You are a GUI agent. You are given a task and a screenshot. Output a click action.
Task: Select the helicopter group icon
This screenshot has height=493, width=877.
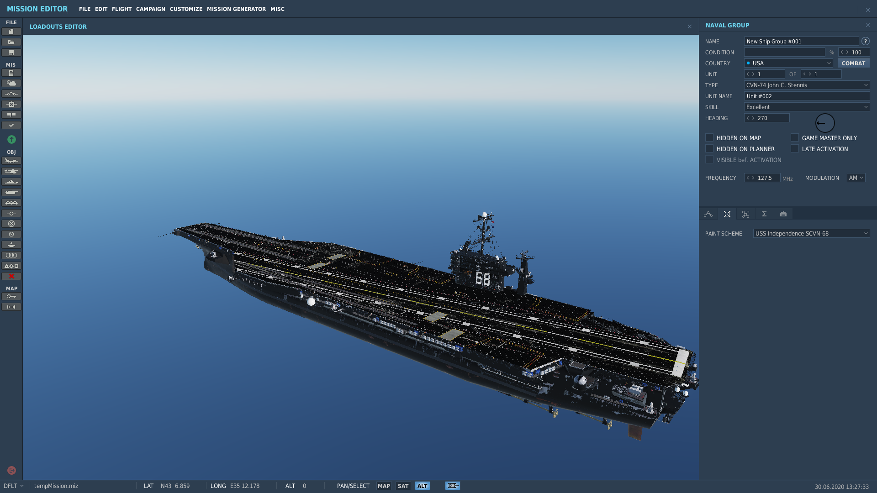pyautogui.click(x=11, y=171)
